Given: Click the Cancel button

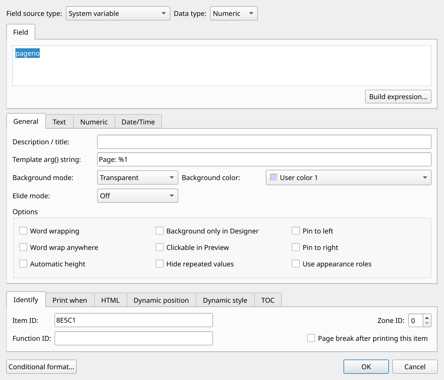Looking at the screenshot, I should point(415,367).
